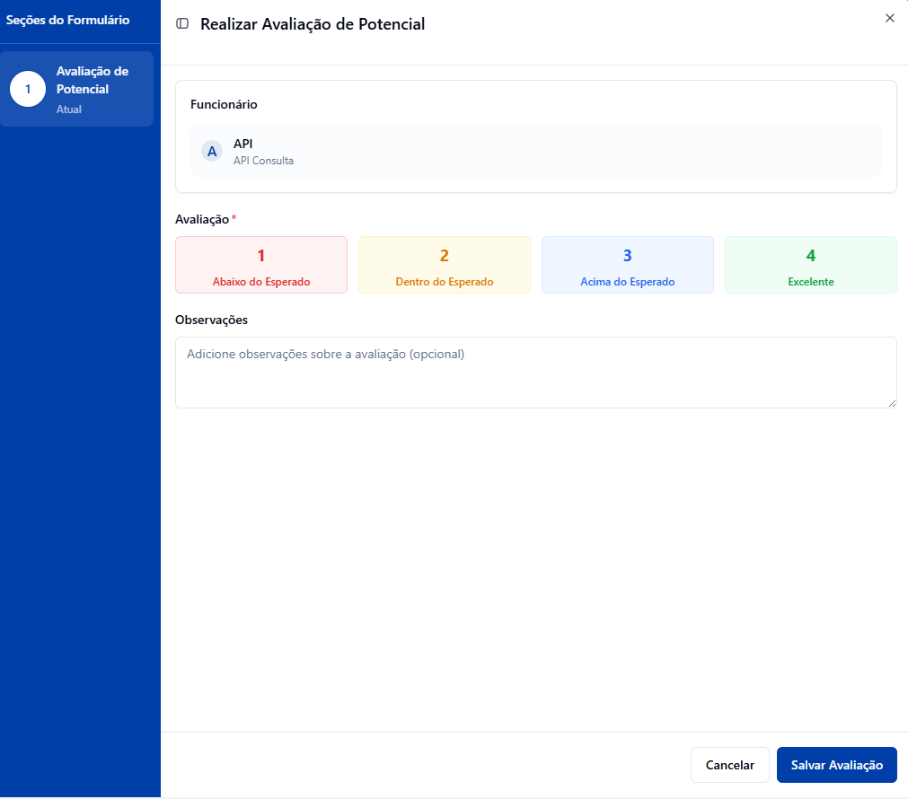Image resolution: width=908 pixels, height=799 pixels.
Task: Click the Observações field label
Action: [211, 320]
